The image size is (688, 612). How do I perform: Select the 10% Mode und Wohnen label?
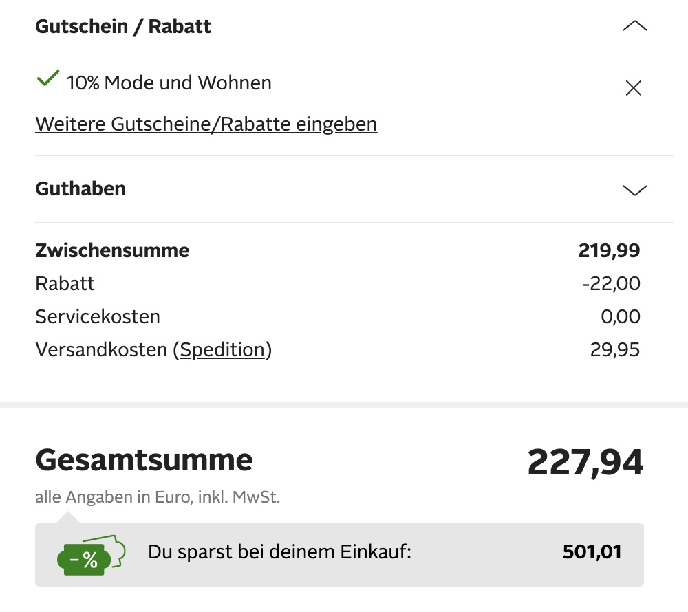coord(169,83)
